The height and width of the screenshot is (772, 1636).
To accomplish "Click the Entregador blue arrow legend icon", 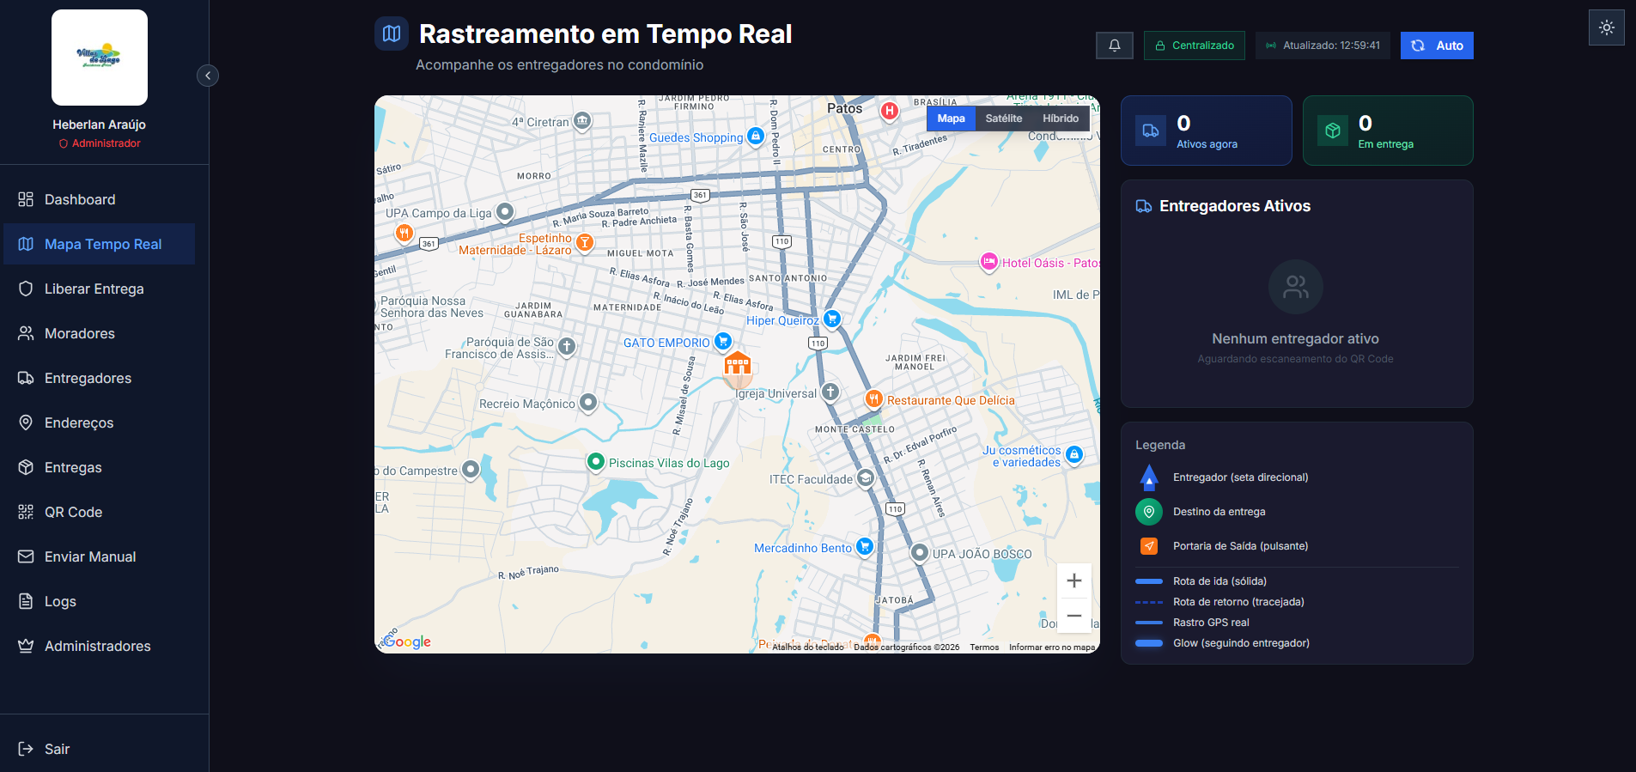I will (x=1149, y=477).
